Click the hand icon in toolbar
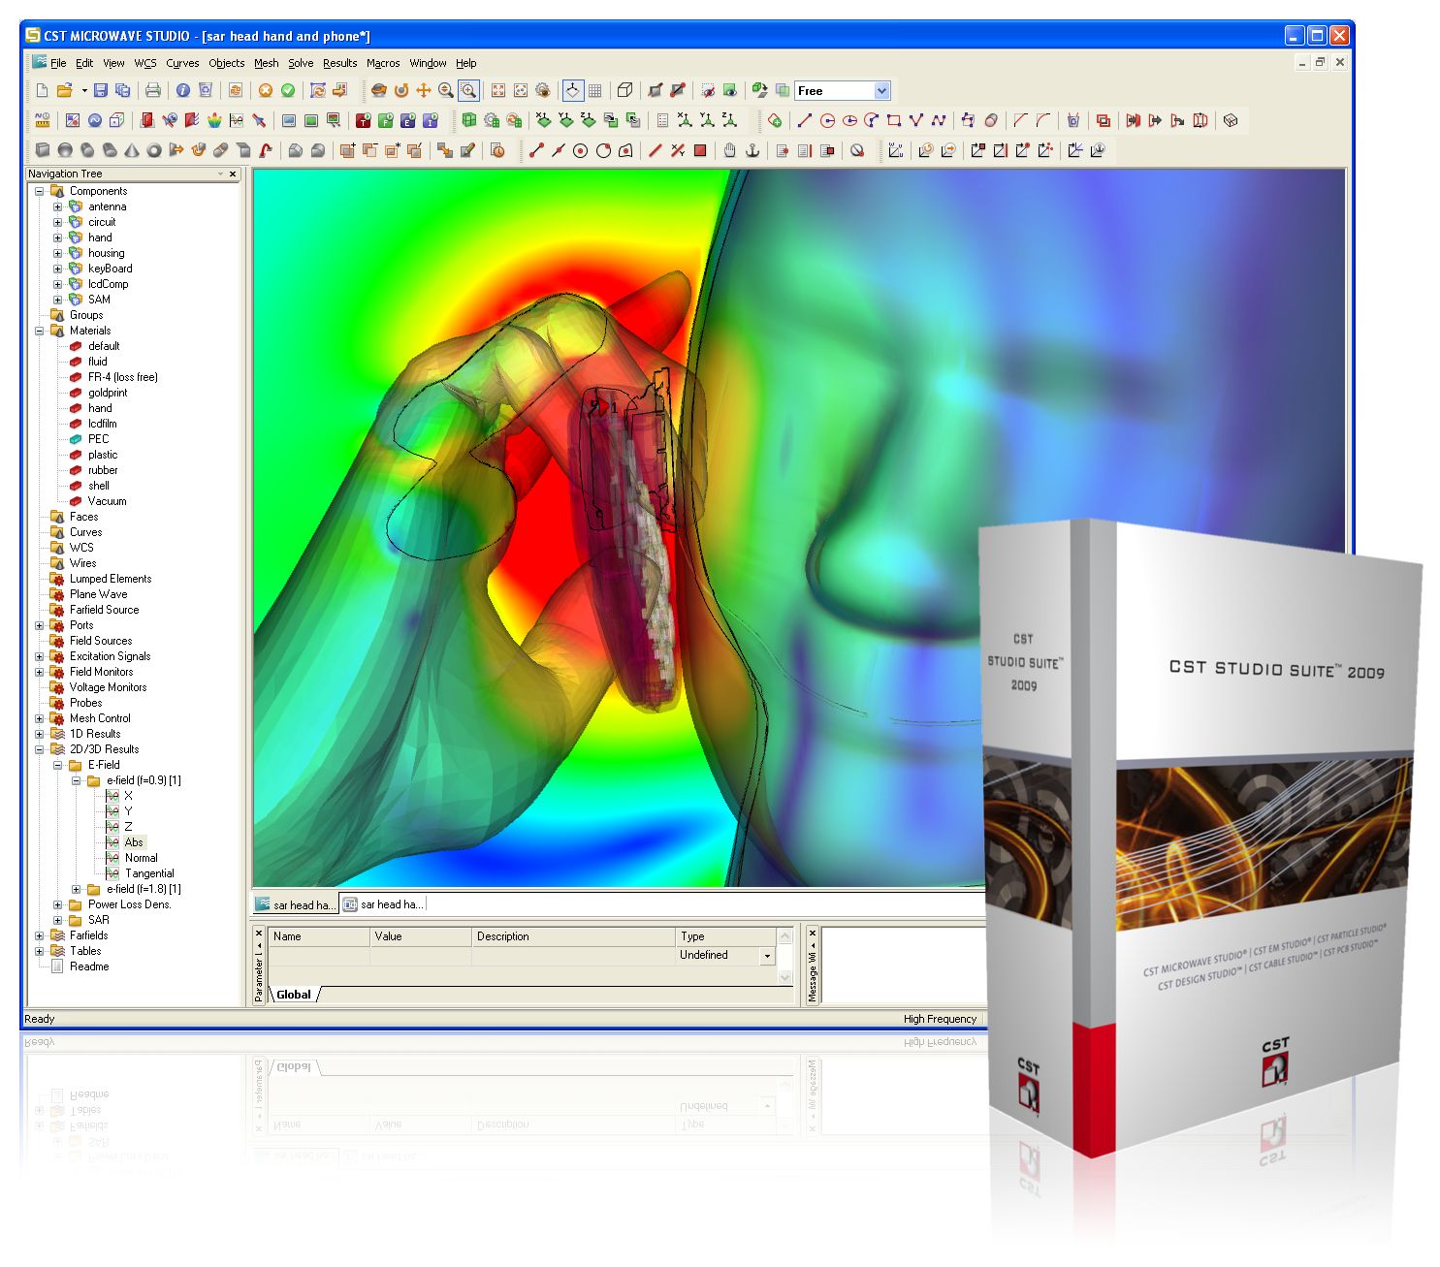 (729, 150)
